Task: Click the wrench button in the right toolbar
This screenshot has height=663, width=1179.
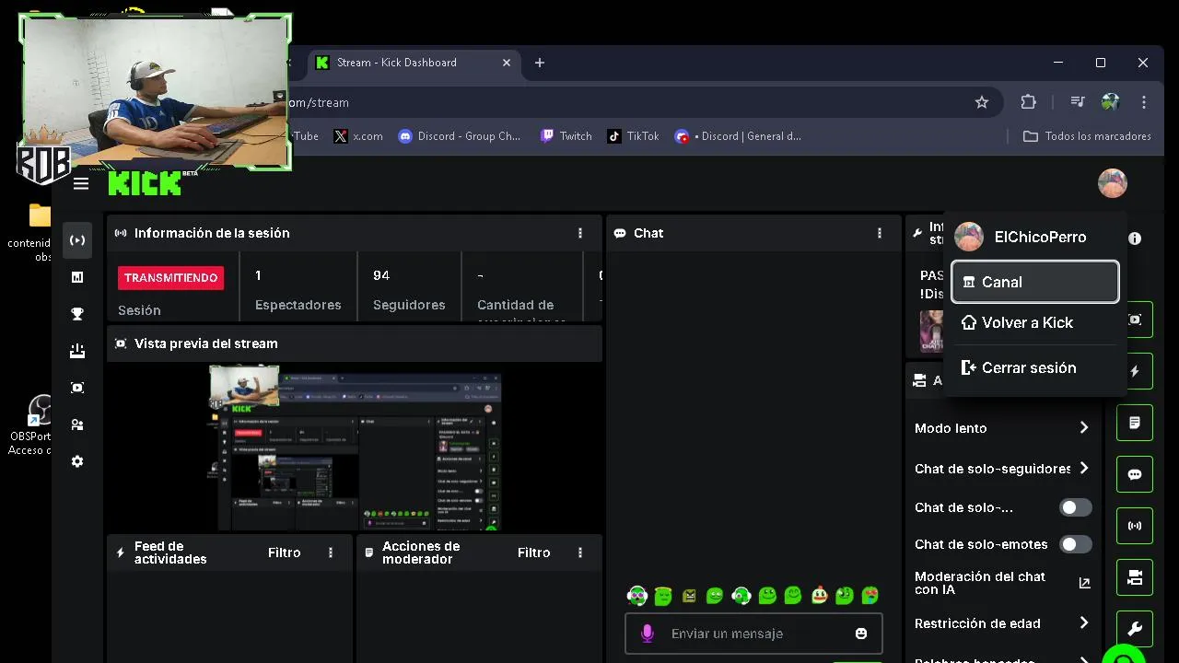Action: click(x=1135, y=629)
